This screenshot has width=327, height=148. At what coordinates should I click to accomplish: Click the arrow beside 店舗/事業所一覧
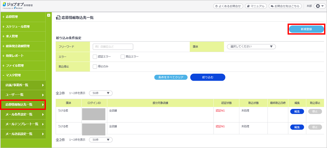pyautogui.click(x=43, y=85)
